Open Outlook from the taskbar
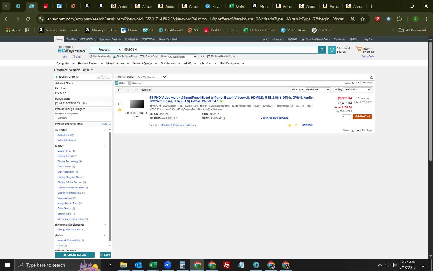The width and height of the screenshot is (433, 271). tap(138, 265)
